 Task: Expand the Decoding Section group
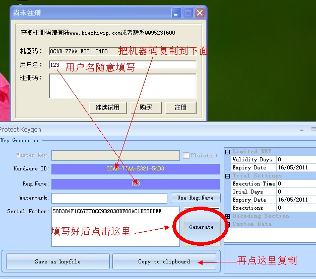pyautogui.click(x=228, y=216)
